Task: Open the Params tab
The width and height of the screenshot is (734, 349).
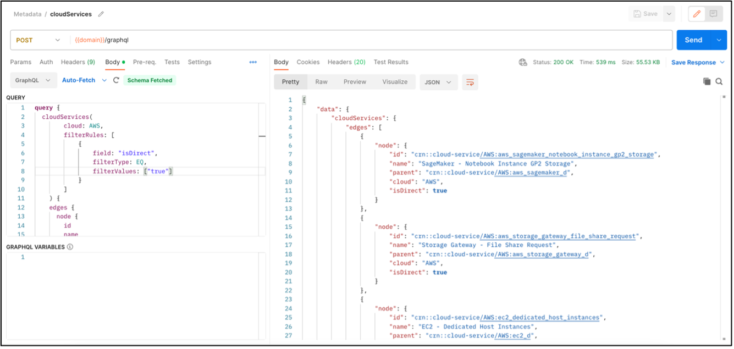Action: (x=21, y=62)
